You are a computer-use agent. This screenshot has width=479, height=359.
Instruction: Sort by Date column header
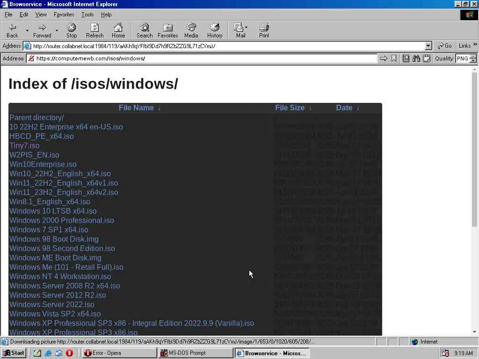pyautogui.click(x=348, y=108)
